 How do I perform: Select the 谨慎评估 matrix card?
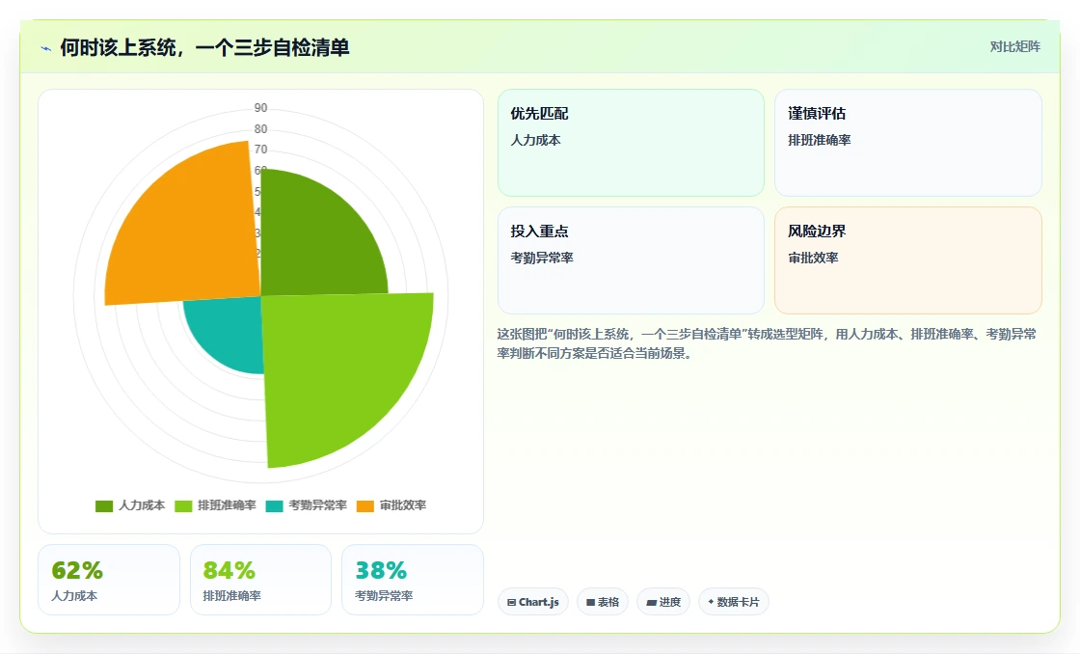coord(907,143)
